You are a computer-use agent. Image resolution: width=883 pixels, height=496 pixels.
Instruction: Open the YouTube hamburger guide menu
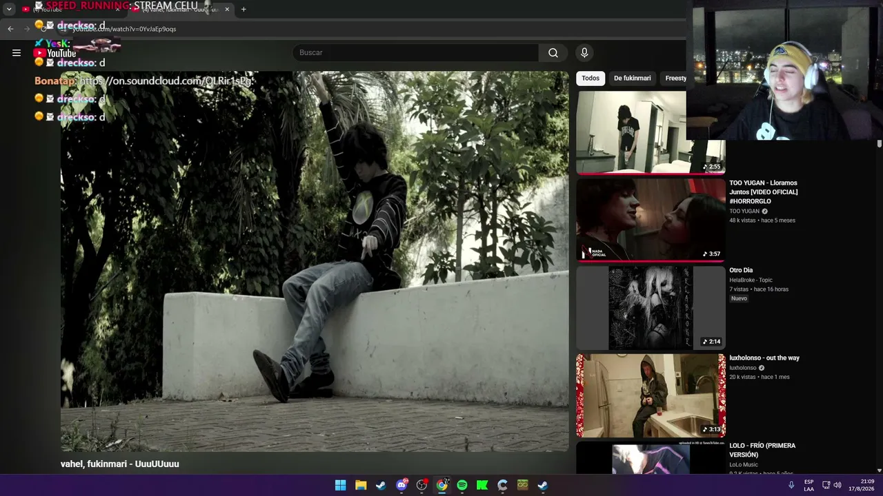pyautogui.click(x=17, y=52)
